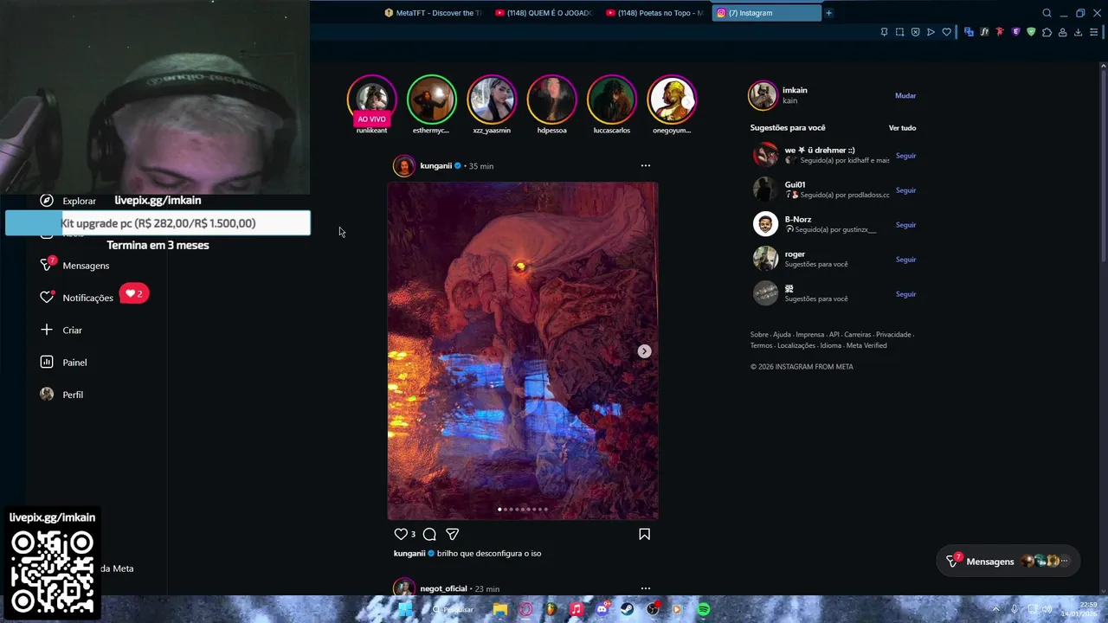This screenshot has height=623, width=1108.
Task: Open Discord from the taskbar
Action: point(602,609)
